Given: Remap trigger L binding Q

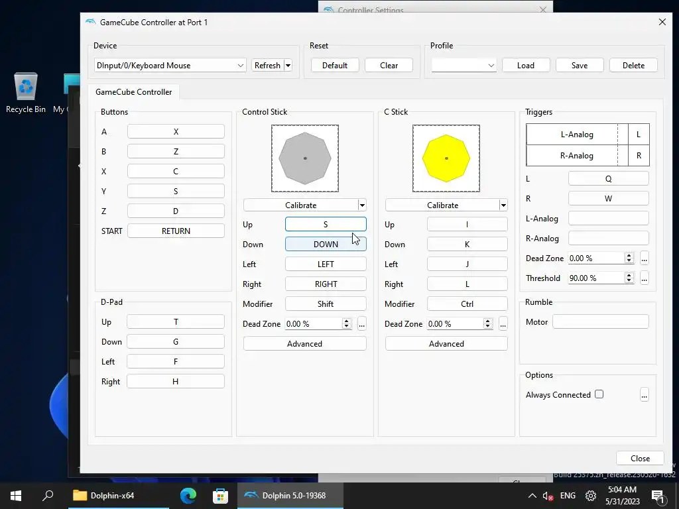Looking at the screenshot, I should click(x=609, y=179).
